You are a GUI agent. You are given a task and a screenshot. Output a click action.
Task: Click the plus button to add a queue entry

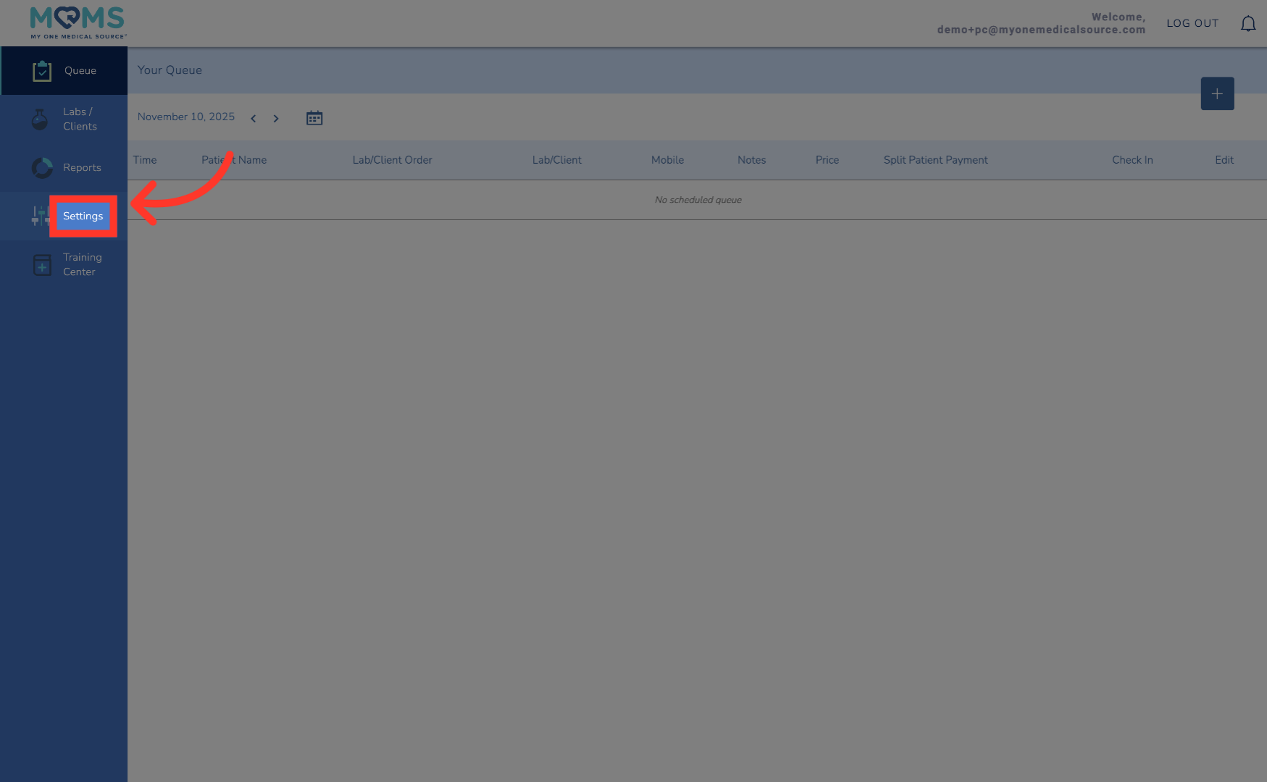pos(1217,93)
